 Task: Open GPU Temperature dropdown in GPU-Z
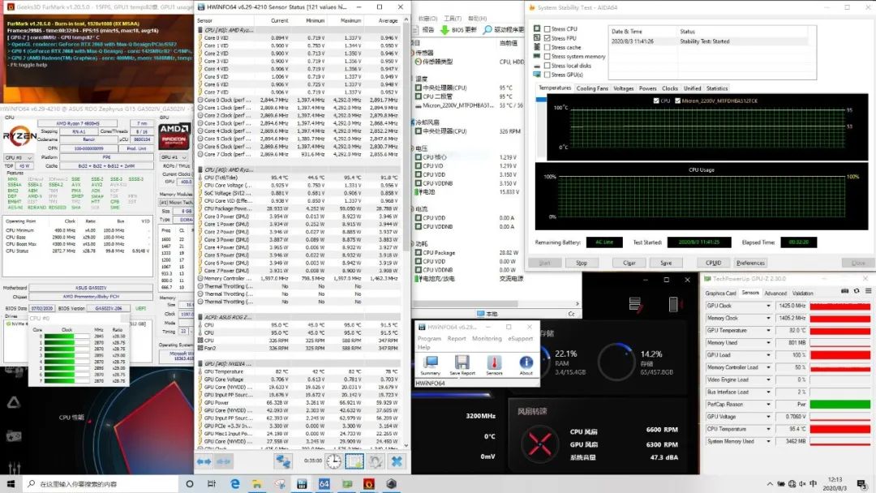coord(768,331)
